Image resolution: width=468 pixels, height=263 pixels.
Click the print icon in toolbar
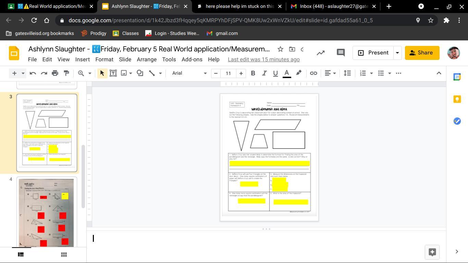click(55, 73)
